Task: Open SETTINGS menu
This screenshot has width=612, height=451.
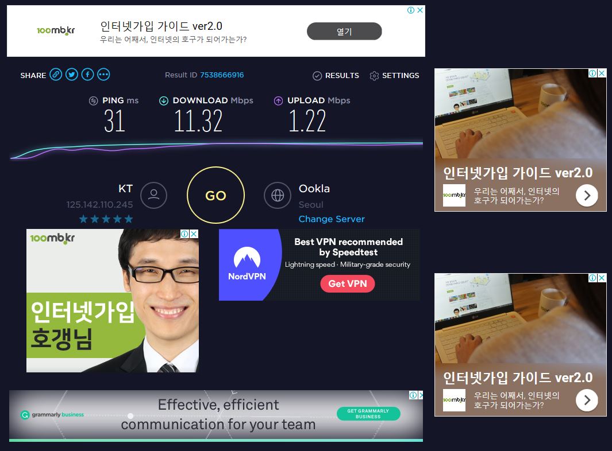Action: (x=394, y=76)
